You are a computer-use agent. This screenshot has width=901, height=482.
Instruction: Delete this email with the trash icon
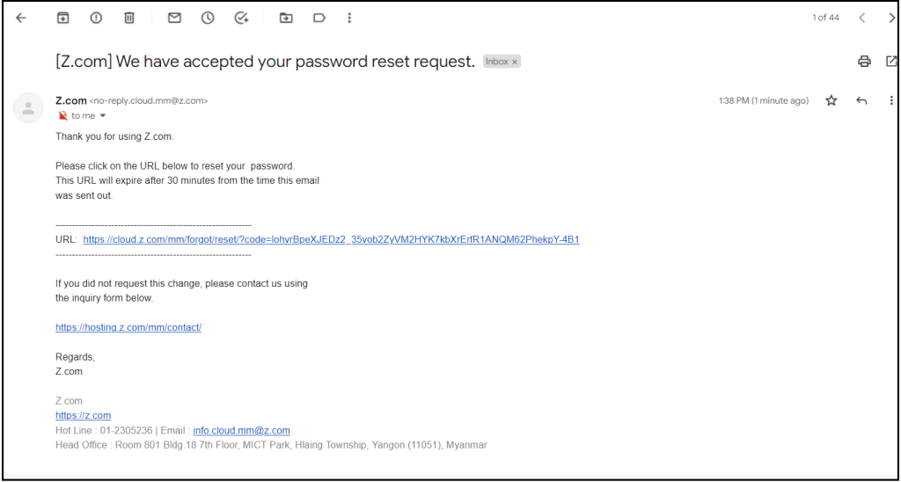pyautogui.click(x=129, y=18)
